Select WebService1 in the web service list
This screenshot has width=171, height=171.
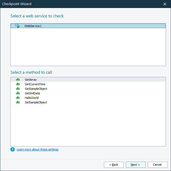pyautogui.click(x=33, y=26)
